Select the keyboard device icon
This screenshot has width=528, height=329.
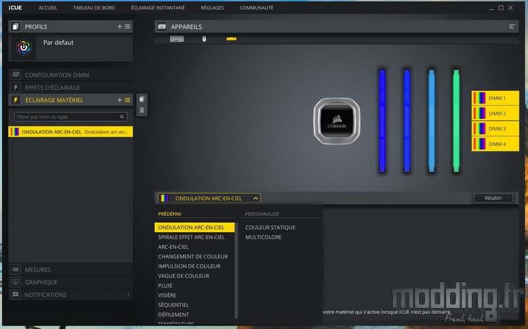pos(177,39)
